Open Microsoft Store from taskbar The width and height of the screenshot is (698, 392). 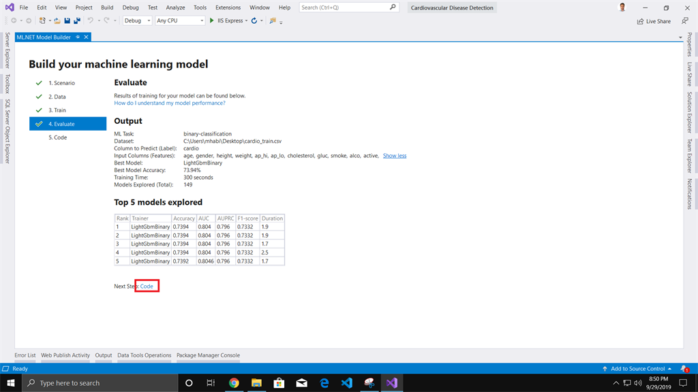[279, 382]
